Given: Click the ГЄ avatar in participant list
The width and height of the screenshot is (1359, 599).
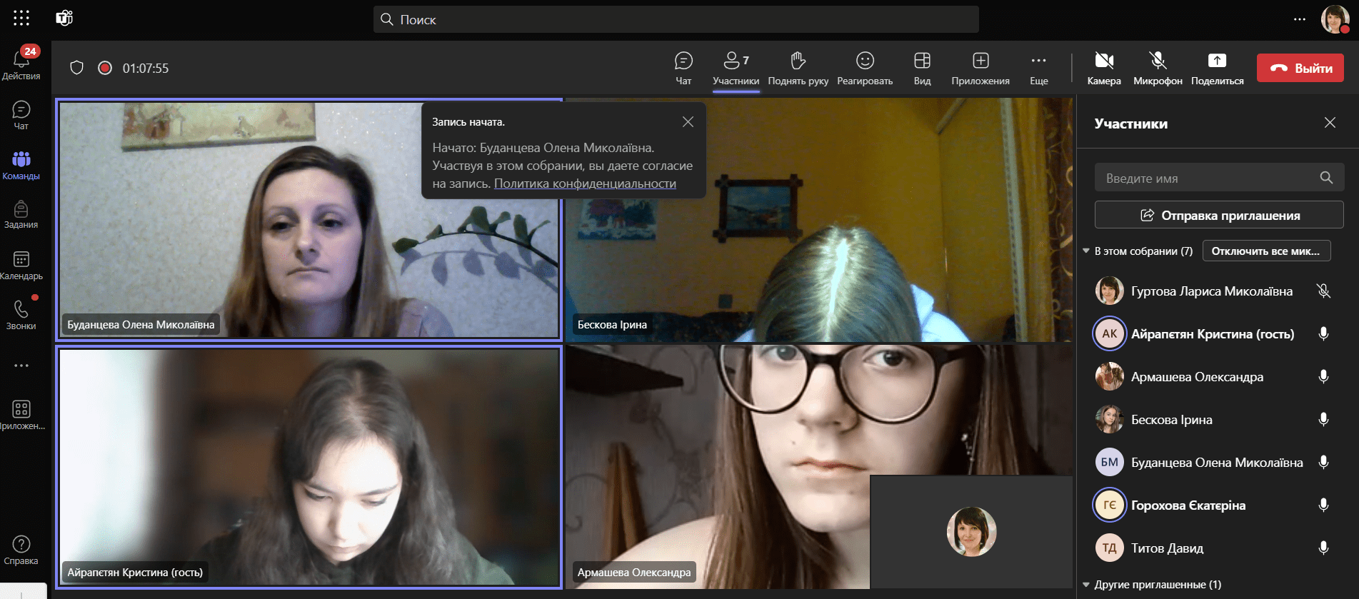Looking at the screenshot, I should pos(1110,505).
